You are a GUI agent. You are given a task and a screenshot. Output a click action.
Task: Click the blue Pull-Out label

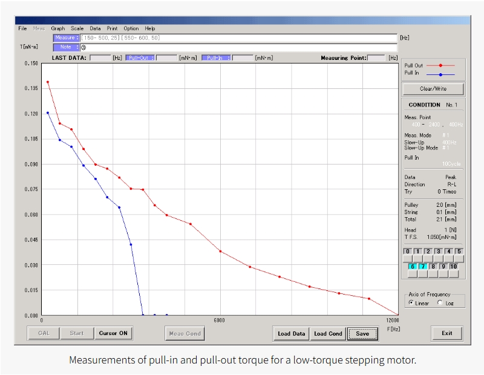140,57
